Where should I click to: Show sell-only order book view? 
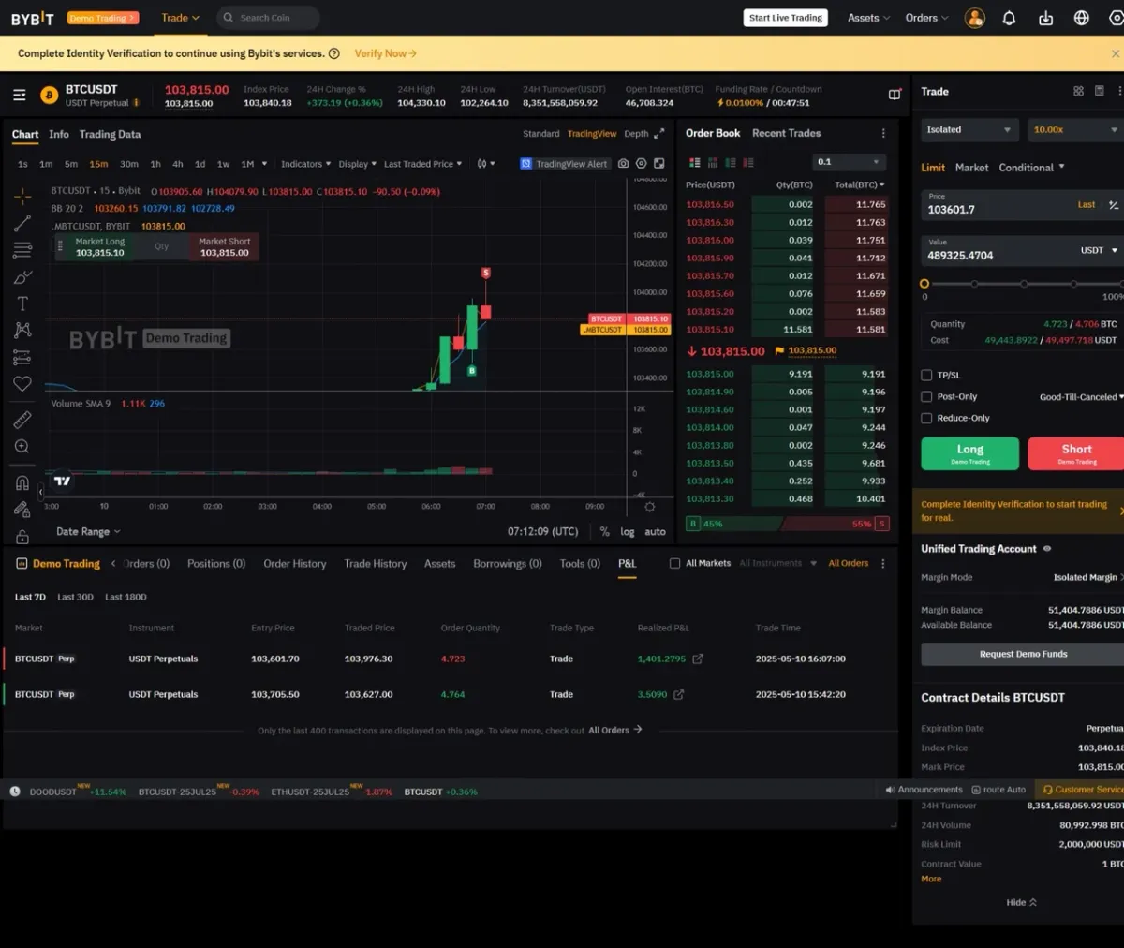[747, 162]
